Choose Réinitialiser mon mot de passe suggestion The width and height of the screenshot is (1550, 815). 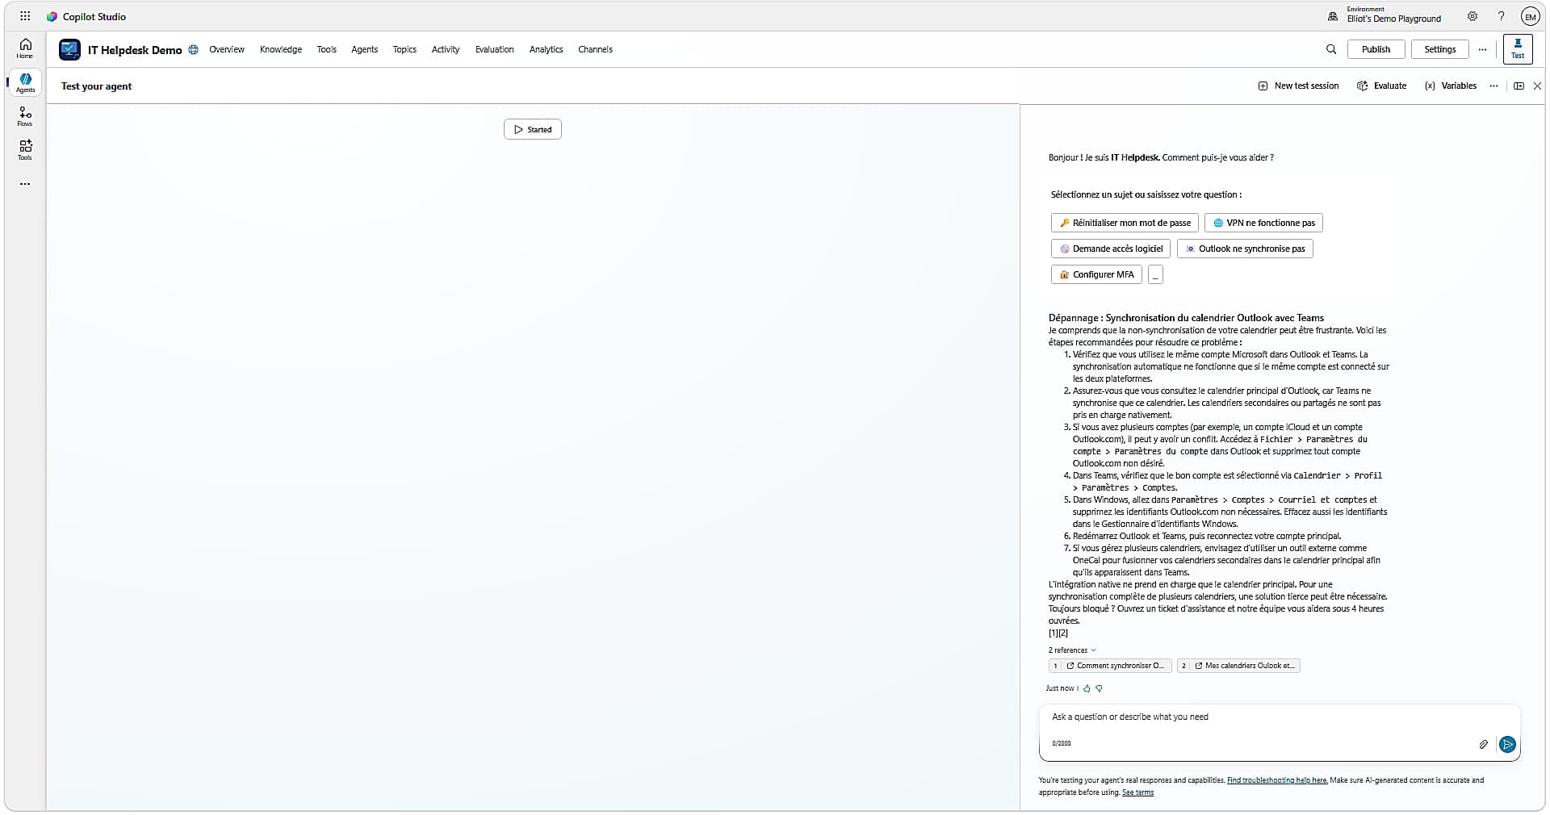1125,223
